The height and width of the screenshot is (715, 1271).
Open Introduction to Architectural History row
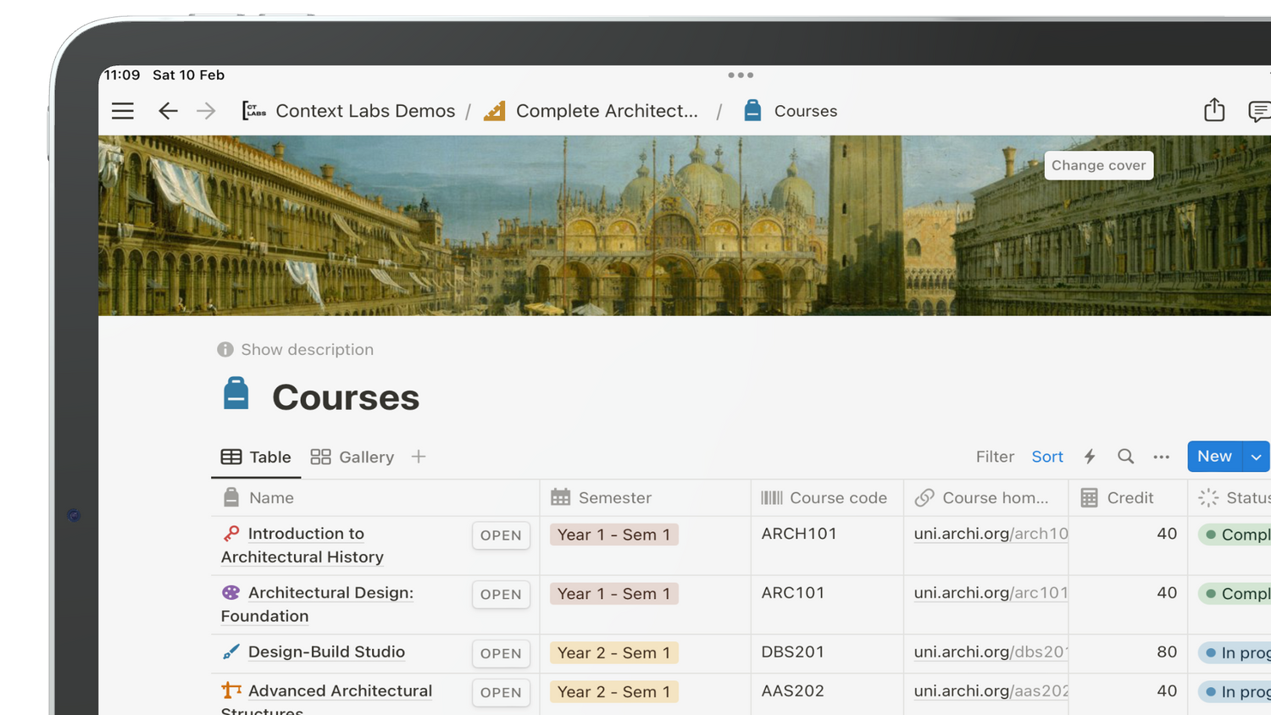tap(501, 535)
